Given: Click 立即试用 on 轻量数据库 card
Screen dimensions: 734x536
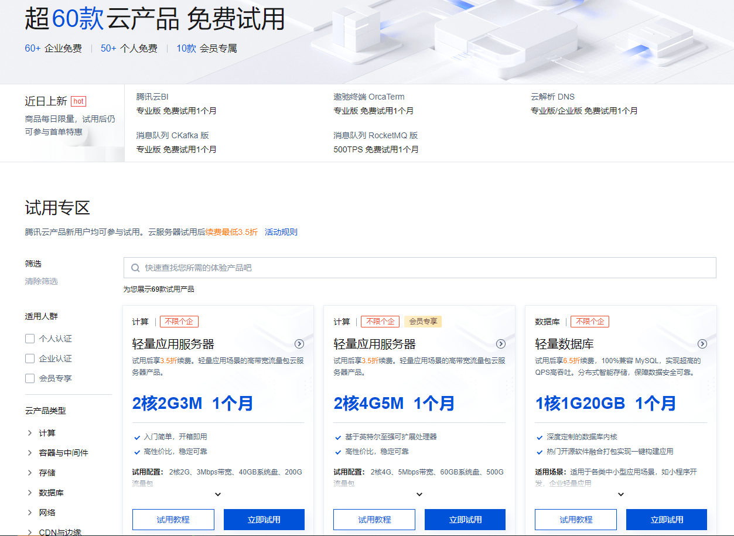Looking at the screenshot, I should pos(667,520).
